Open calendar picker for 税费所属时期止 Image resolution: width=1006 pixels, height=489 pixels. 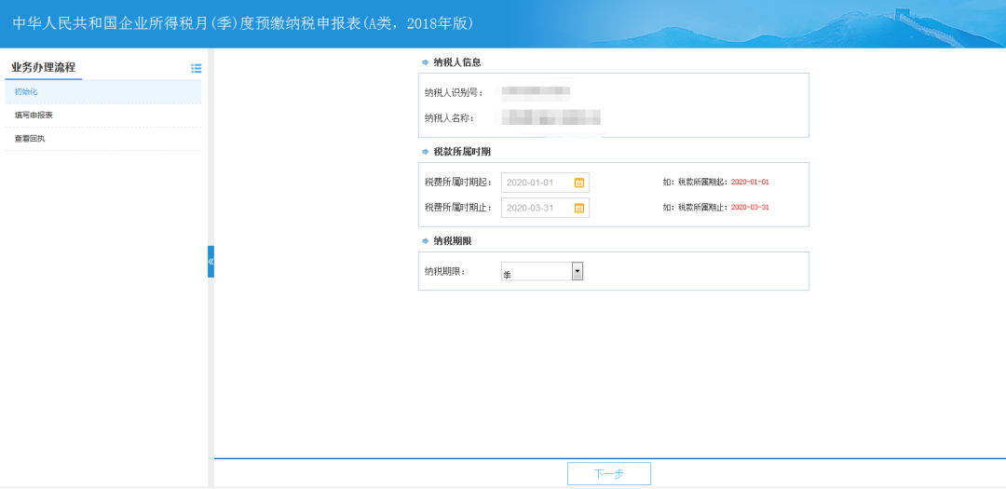point(578,208)
